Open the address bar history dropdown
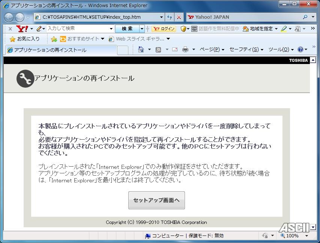 [161, 17]
